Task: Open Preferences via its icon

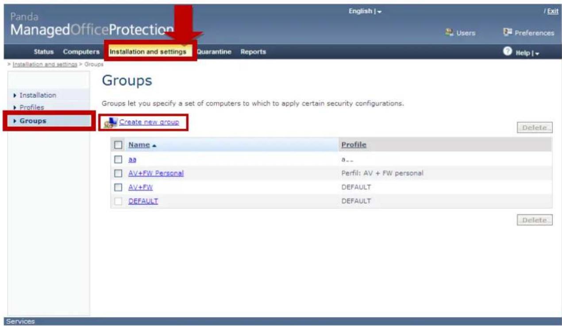Action: (507, 33)
